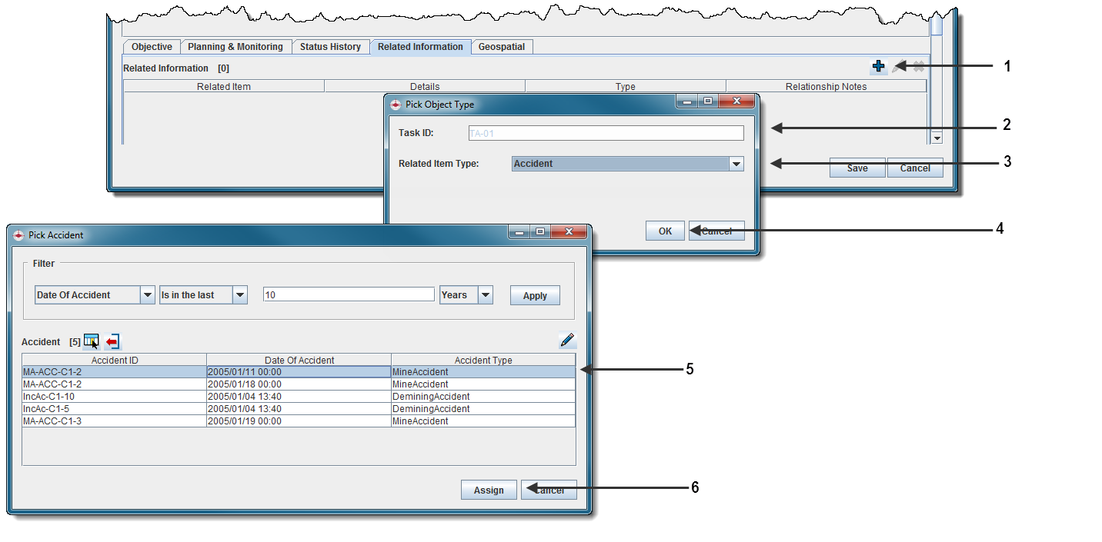Click the pencil edit icon above accident table
Viewport: 1102px width, 542px height.
pos(567,341)
